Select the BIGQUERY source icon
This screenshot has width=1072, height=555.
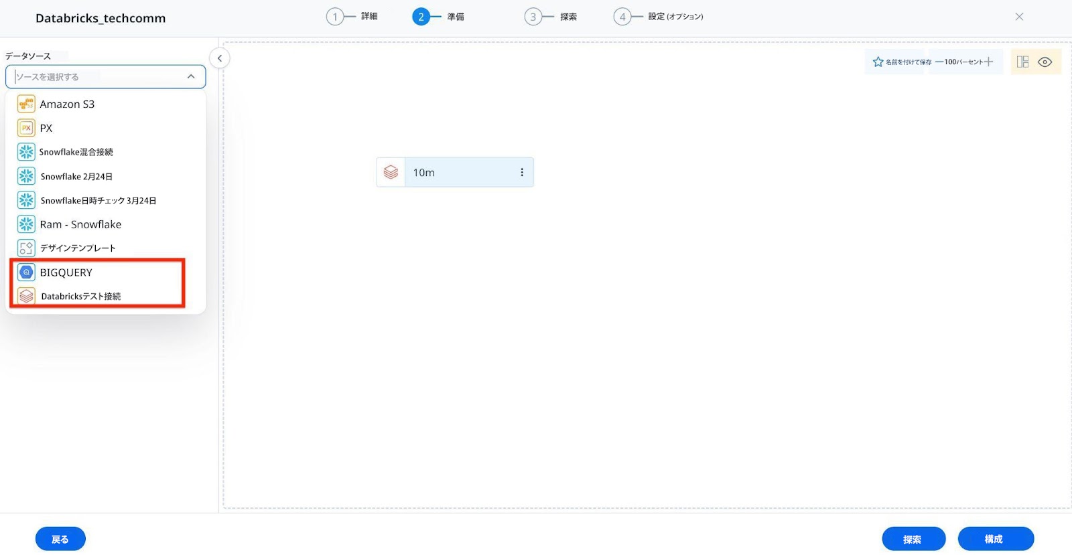point(26,272)
